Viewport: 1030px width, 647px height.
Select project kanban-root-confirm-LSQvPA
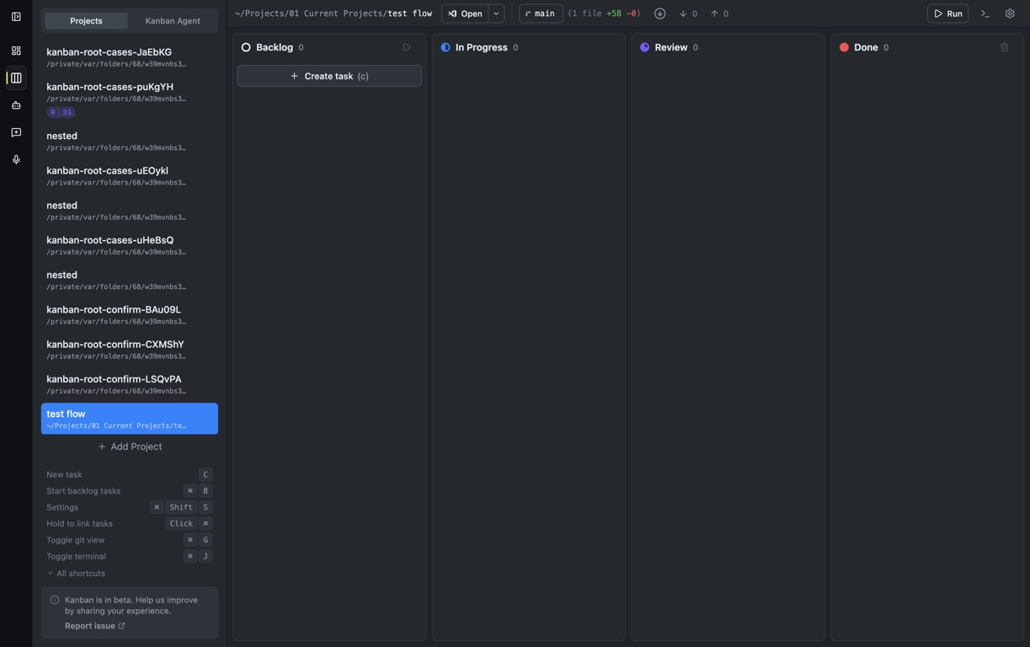coord(130,384)
